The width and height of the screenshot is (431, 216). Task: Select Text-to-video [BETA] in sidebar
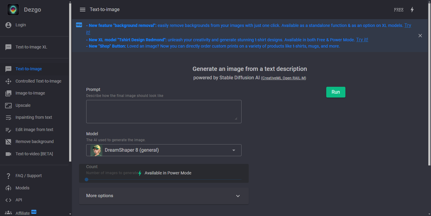34,154
